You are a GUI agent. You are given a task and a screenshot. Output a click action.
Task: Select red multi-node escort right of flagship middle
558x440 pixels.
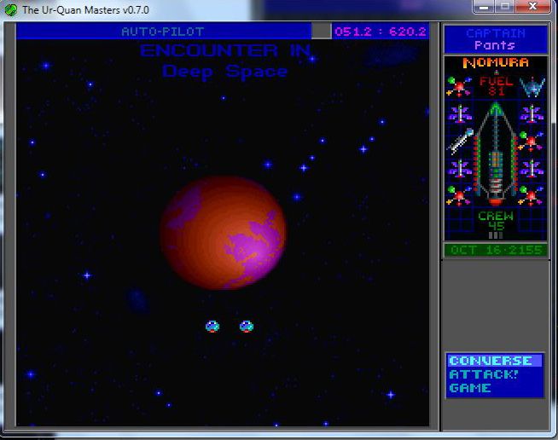(x=531, y=141)
